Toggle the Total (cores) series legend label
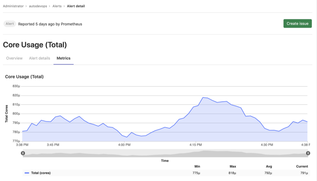This screenshot has height=181, width=317. coord(41,173)
